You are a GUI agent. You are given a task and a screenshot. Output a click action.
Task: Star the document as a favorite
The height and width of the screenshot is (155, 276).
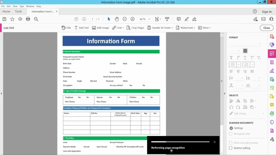pyautogui.click(x=12, y=19)
